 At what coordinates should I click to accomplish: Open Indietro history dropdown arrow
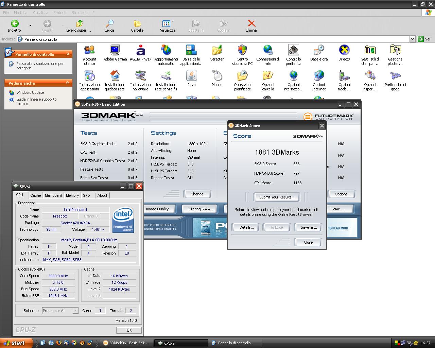[x=30, y=25]
